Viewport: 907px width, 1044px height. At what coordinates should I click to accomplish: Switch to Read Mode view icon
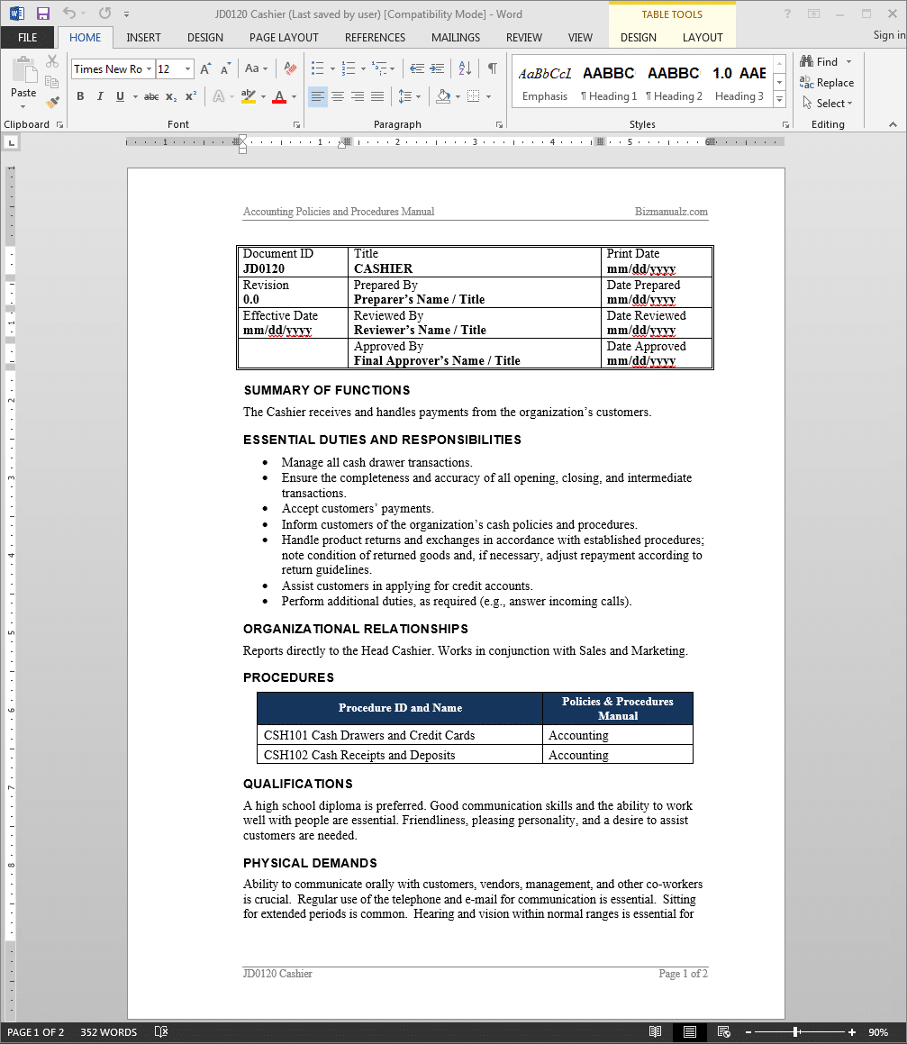point(656,1032)
